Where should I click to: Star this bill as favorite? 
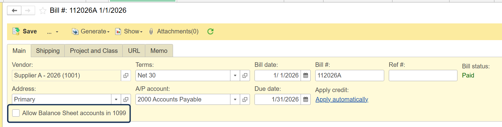click(x=43, y=11)
